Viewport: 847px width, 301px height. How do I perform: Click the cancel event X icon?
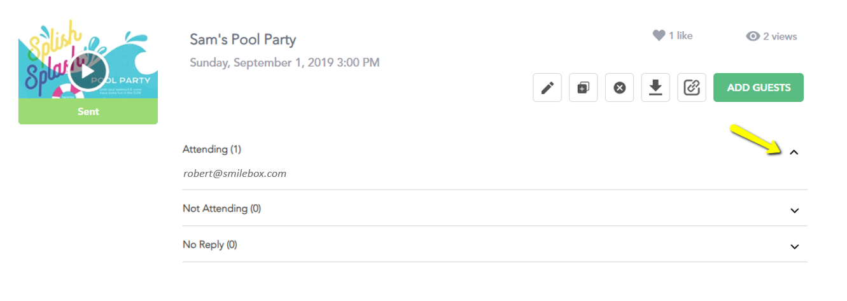click(x=619, y=88)
